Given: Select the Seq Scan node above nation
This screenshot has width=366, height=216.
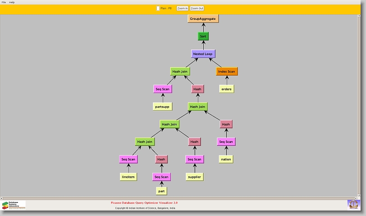Looking at the screenshot, I should (226, 142).
